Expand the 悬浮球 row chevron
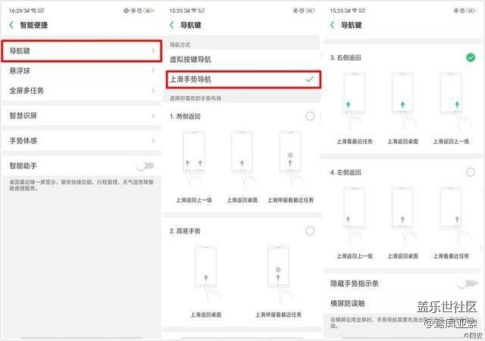The height and width of the screenshot is (341, 485). (x=153, y=70)
